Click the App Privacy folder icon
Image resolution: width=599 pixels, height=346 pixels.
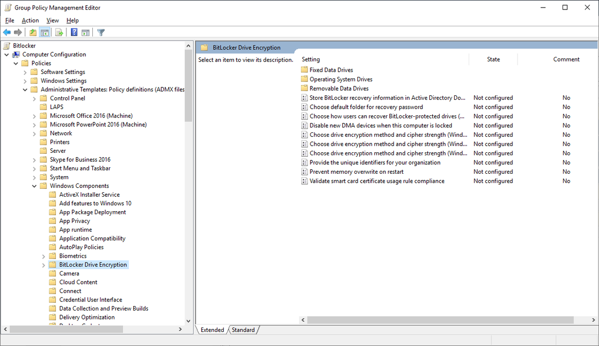pyautogui.click(x=52, y=221)
